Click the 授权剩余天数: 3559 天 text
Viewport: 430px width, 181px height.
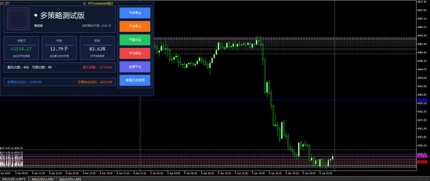click(x=96, y=25)
